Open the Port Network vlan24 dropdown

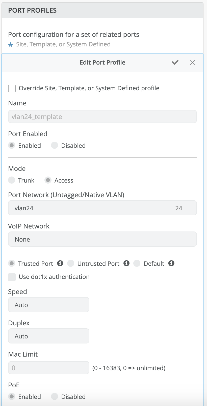pyautogui.click(x=102, y=208)
